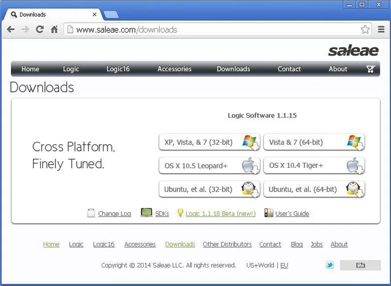Go back with the browser back arrow
Image resolution: width=391 pixels, height=286 pixels.
pyautogui.click(x=11, y=29)
